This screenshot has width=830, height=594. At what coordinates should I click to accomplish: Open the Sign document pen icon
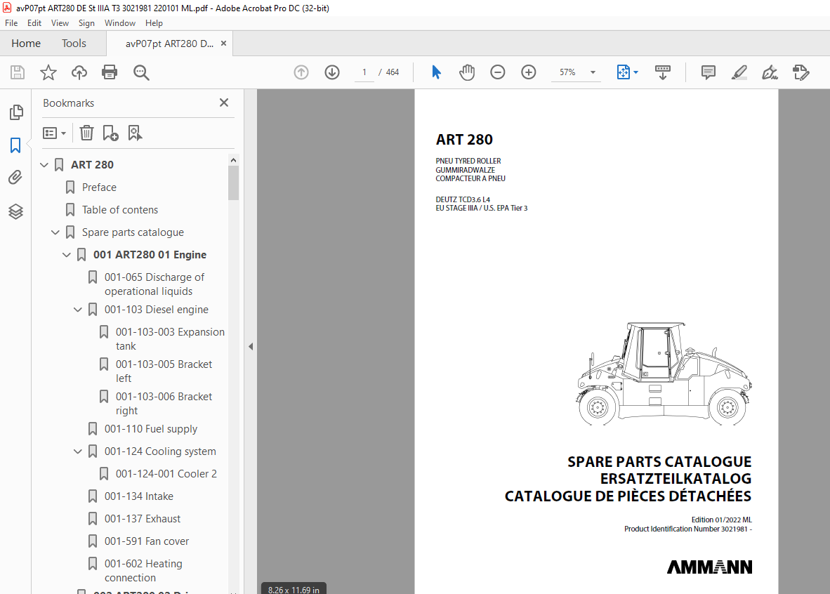(770, 72)
